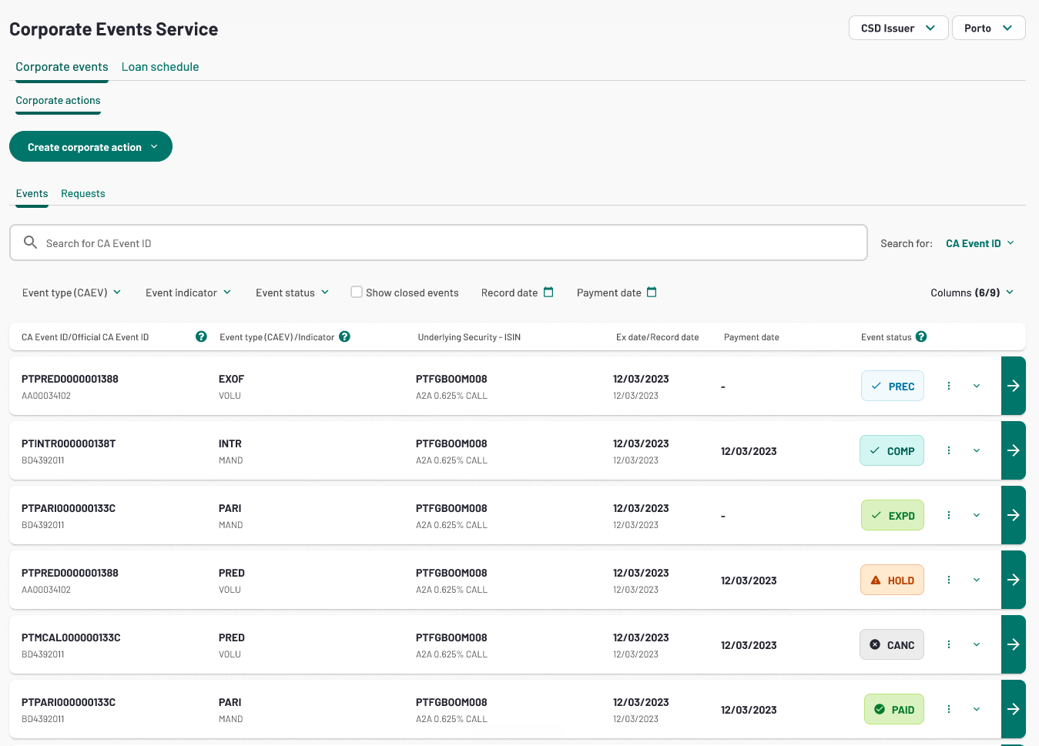Open the Event indicator filter
Viewport: 1039px width, 746px height.
tap(189, 293)
